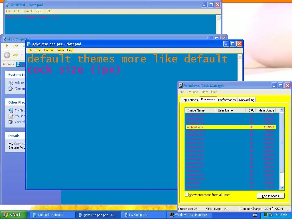292x219 pixels.
Task: Open View menu in Untitled Notepad
Action: pyautogui.click(x=39, y=11)
